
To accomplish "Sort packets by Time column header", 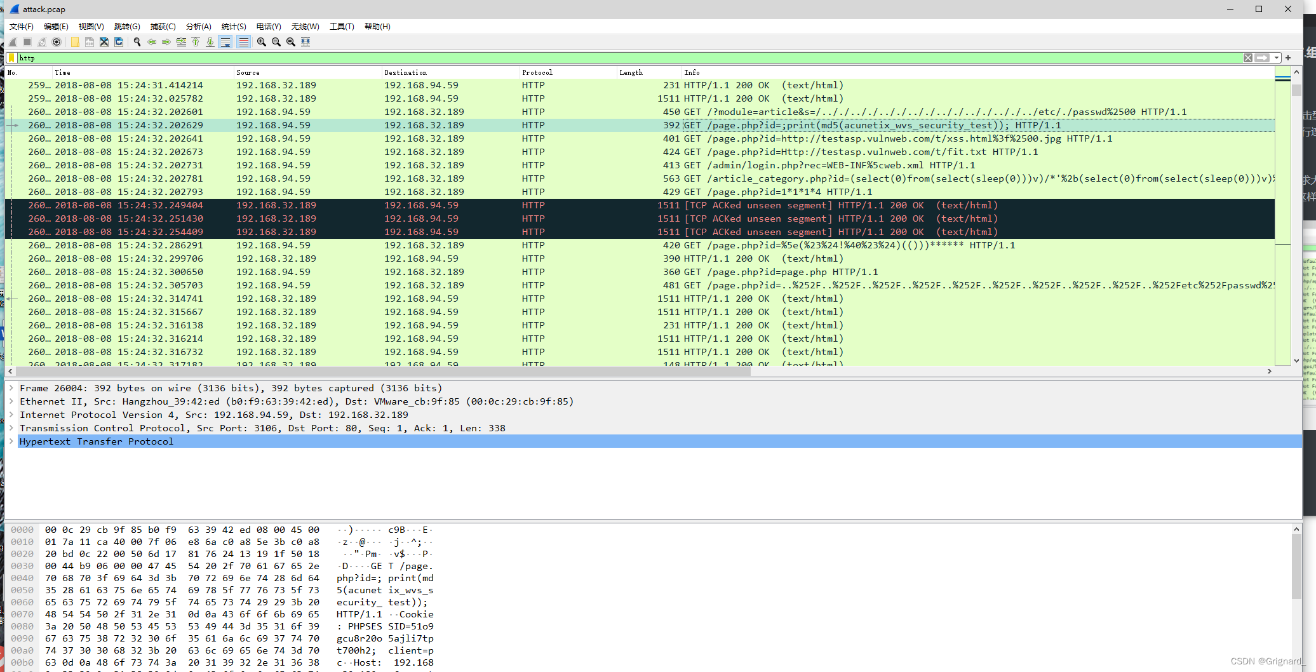I will (x=143, y=72).
